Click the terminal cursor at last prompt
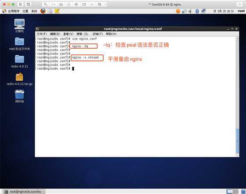Image resolution: width=246 pixels, height=194 pixels. tap(73, 68)
